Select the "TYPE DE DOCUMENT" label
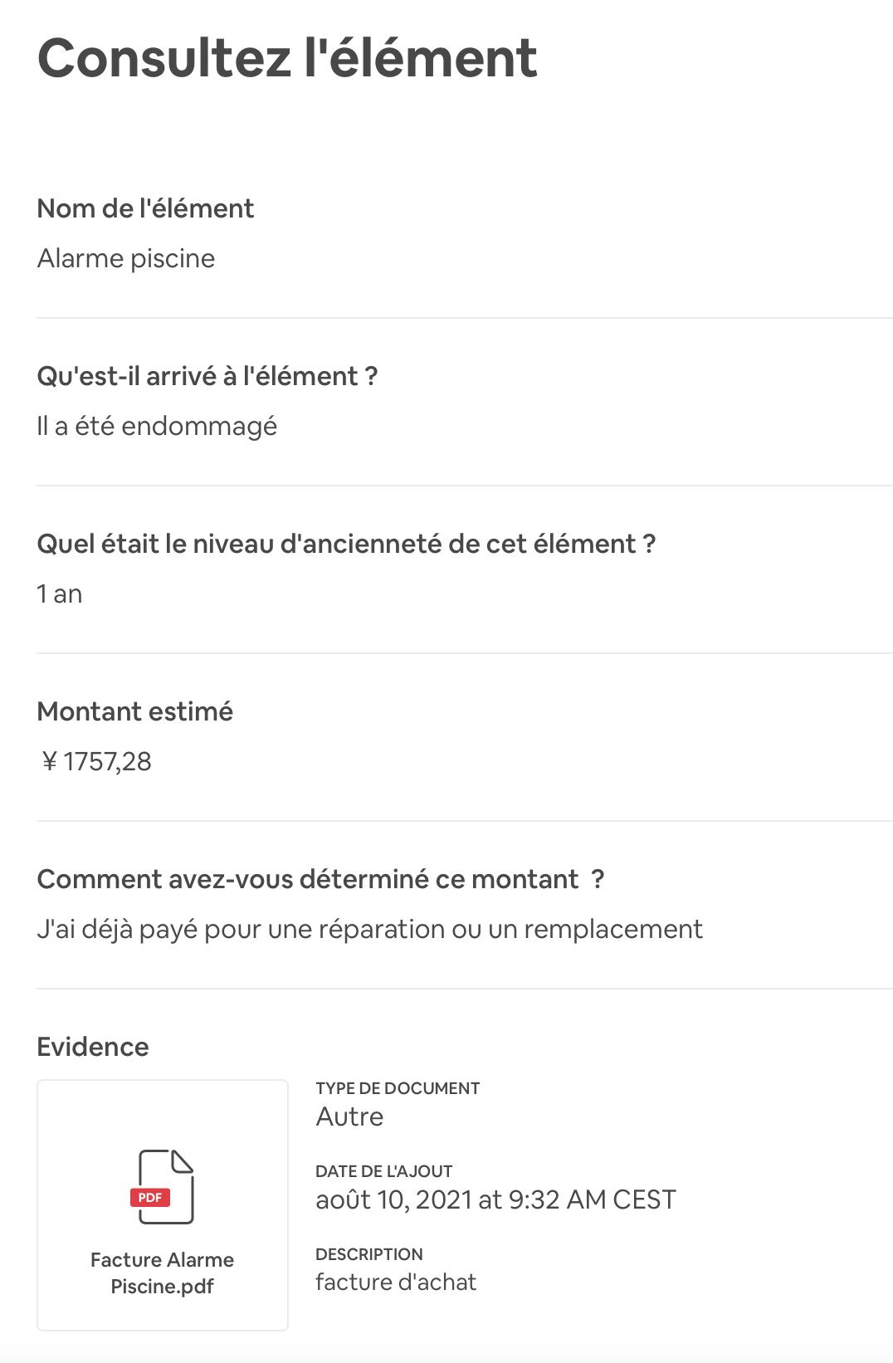The width and height of the screenshot is (893, 1363). 398,1088
